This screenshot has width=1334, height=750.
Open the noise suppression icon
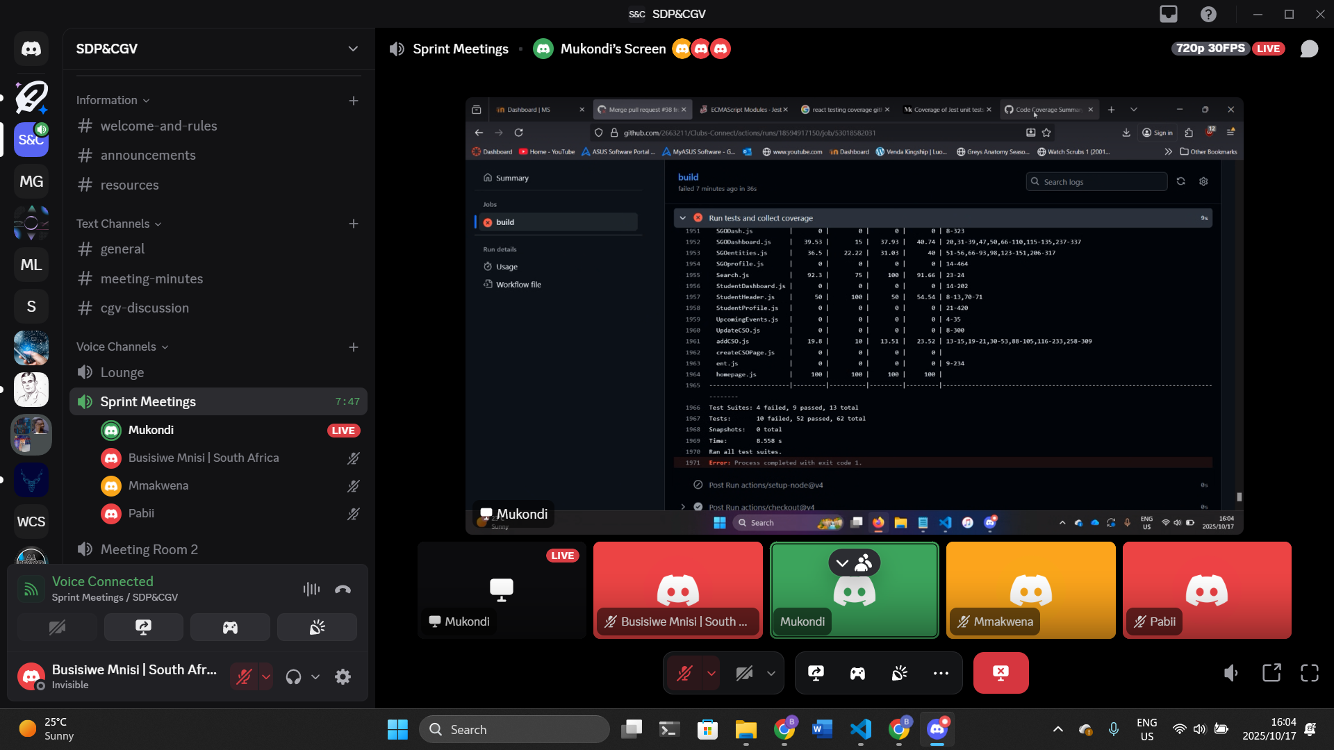pyautogui.click(x=311, y=590)
